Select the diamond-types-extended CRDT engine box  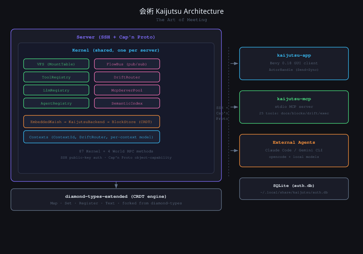116,200
